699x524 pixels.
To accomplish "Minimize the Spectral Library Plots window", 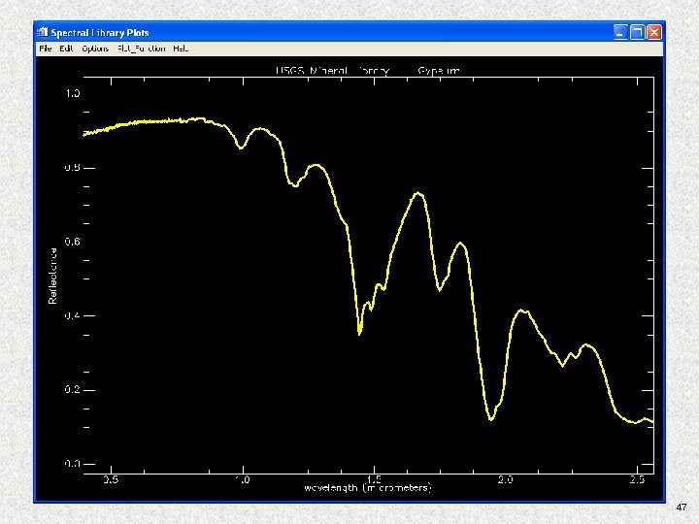I will [620, 32].
